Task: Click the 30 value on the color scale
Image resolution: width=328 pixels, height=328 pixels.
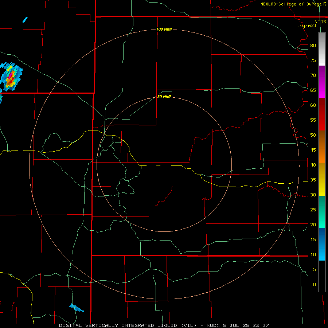Action: (313, 195)
